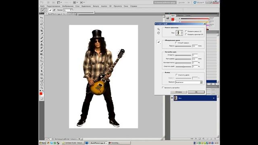Select the Crop tool
258x145 pixels.
pyautogui.click(x=42, y=31)
